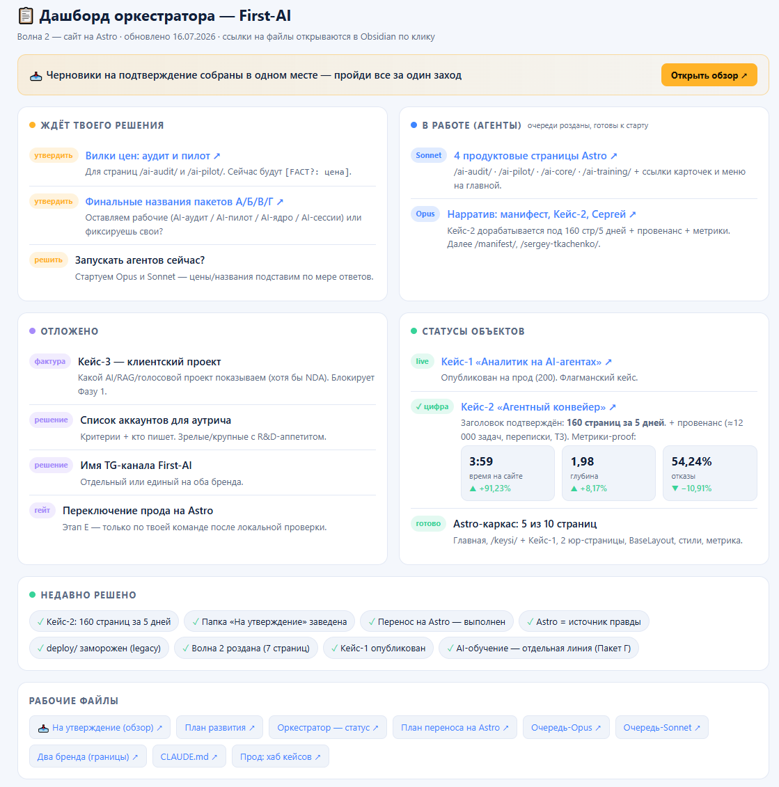Screen dimensions: 779x787
Task: Open Кейс-2 «Агентный конвейер» link
Action: click(x=538, y=407)
